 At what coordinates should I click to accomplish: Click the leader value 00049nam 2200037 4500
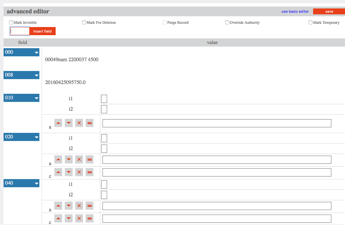pyautogui.click(x=72, y=60)
